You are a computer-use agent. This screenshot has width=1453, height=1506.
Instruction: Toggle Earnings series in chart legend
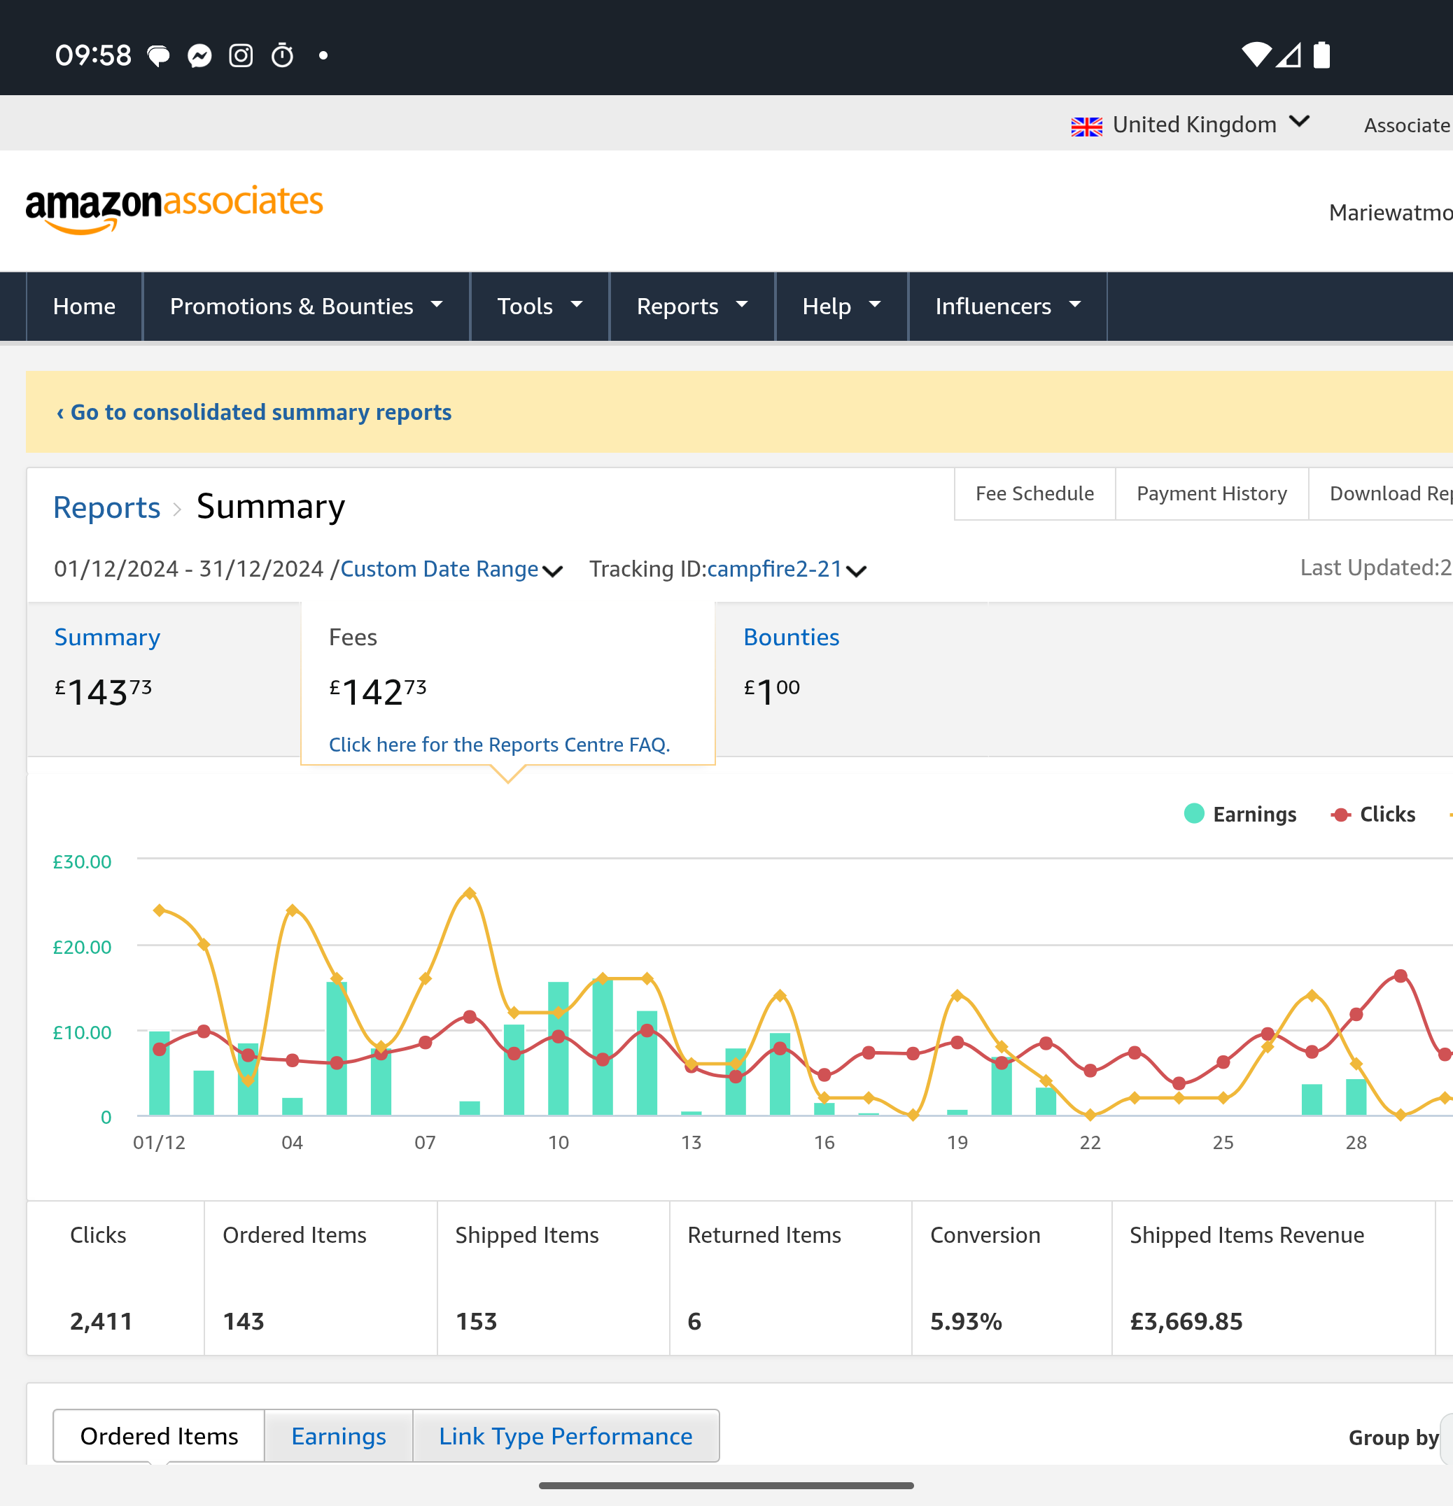[x=1240, y=815]
